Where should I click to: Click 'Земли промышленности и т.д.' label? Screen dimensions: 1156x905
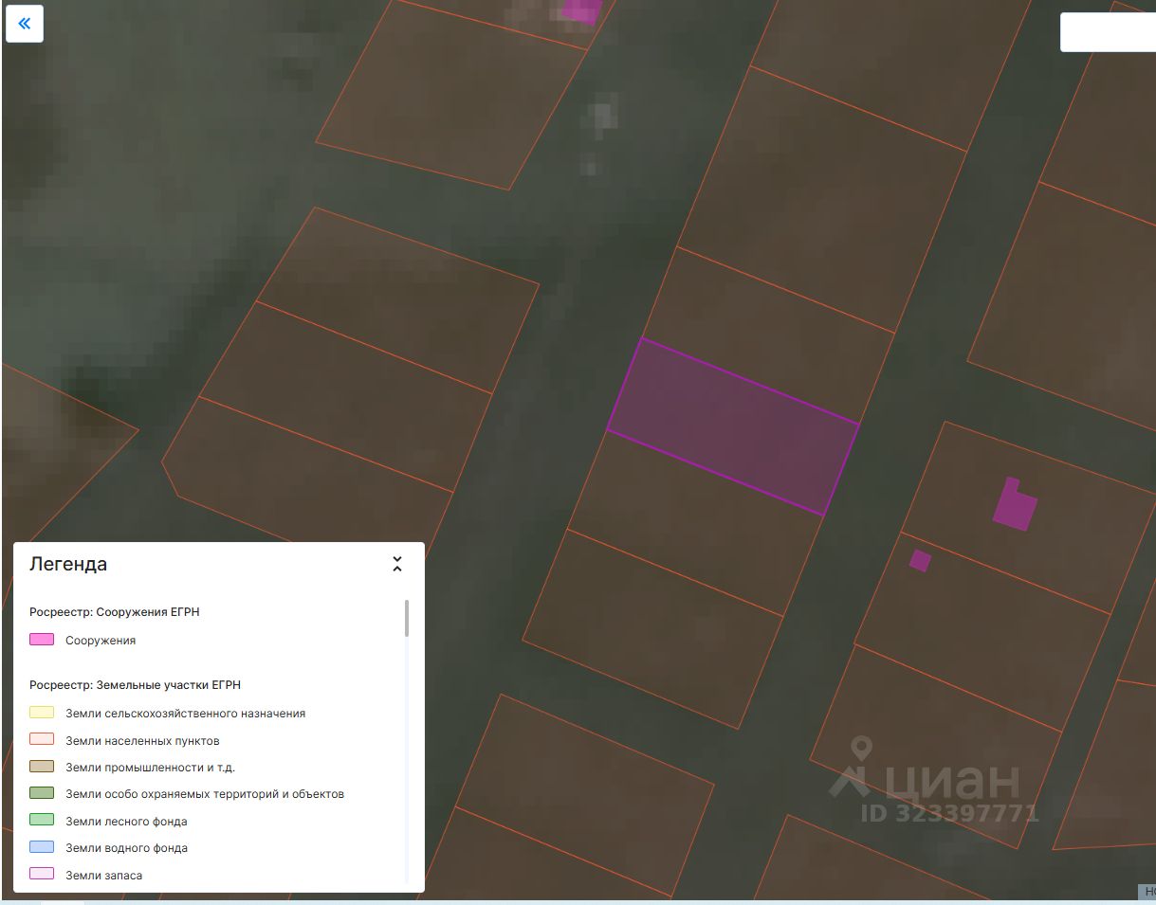click(150, 768)
